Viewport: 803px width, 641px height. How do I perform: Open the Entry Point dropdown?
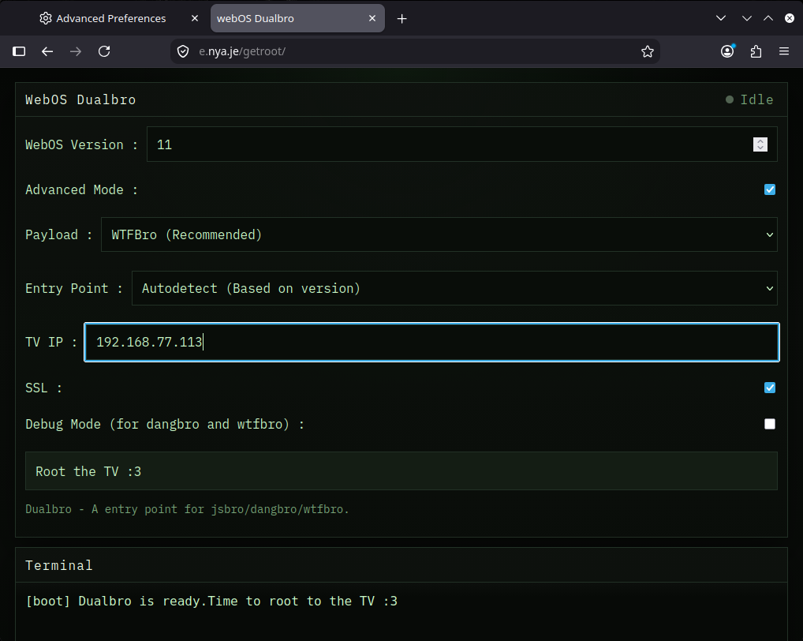click(x=454, y=288)
